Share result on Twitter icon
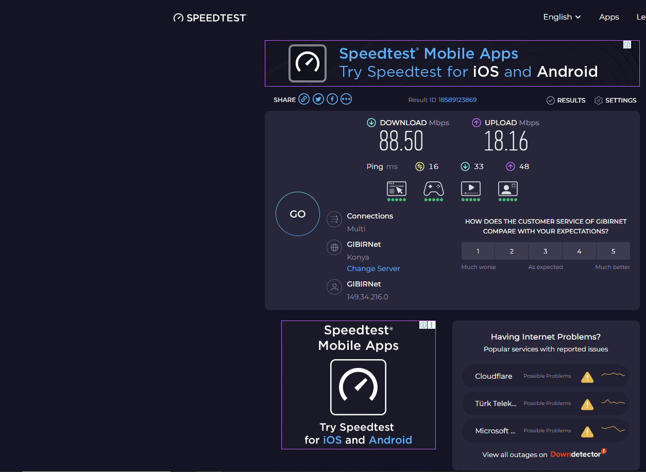Screen dimensions: 646x472 pyautogui.click(x=318, y=99)
